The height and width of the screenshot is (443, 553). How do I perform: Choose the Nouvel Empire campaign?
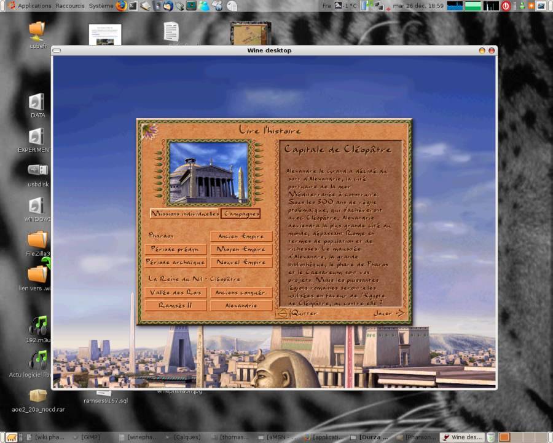tap(241, 263)
